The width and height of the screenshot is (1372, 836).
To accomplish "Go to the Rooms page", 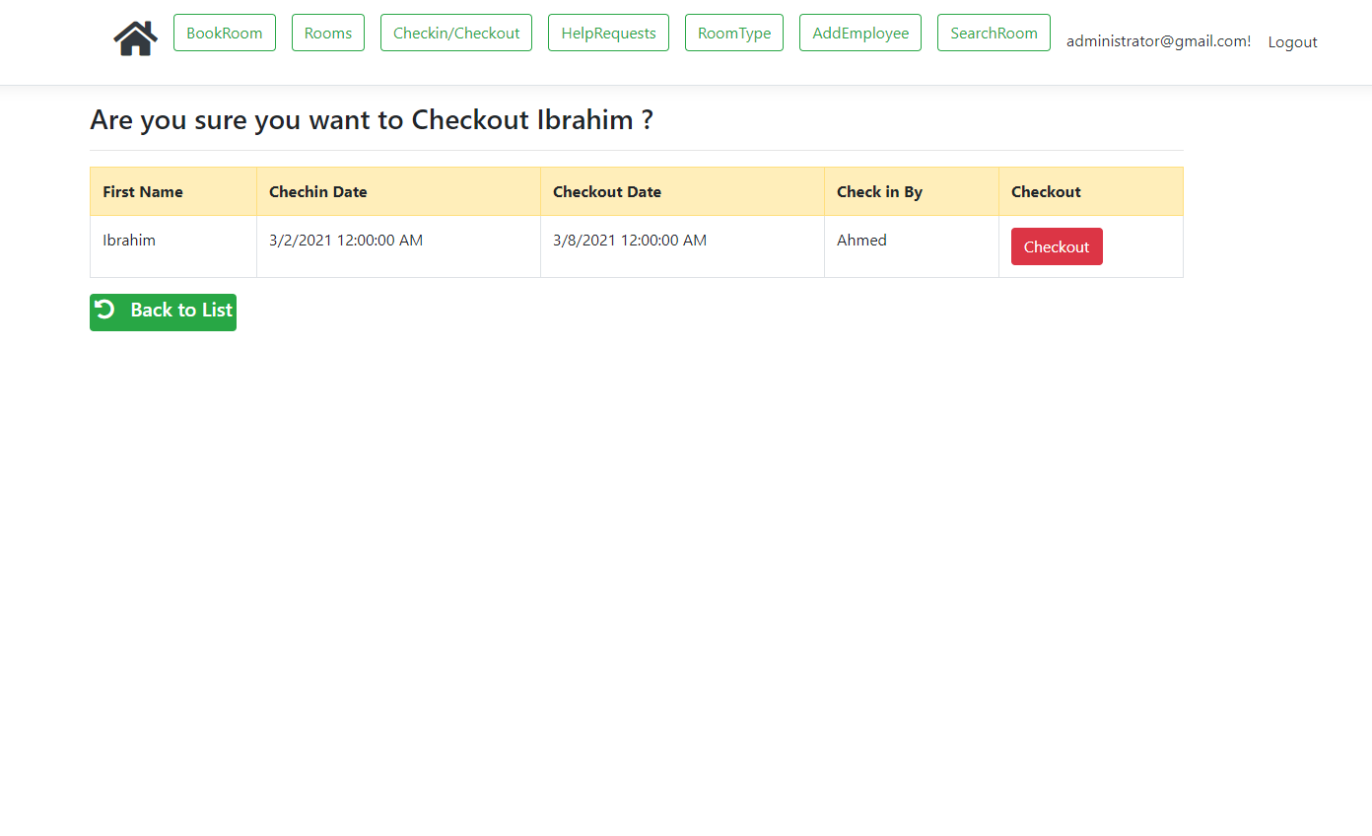I will pyautogui.click(x=328, y=33).
